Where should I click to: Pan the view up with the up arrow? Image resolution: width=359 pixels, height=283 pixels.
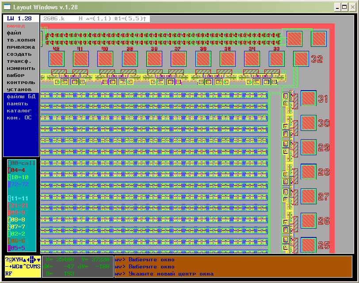click(x=24, y=260)
